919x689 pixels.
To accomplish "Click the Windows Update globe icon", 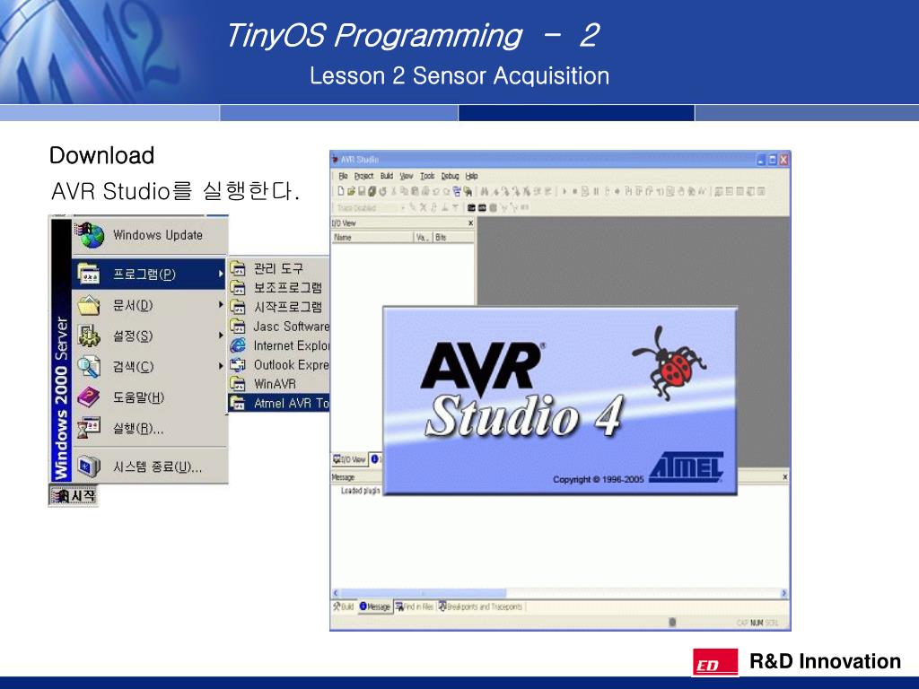I will click(x=89, y=235).
